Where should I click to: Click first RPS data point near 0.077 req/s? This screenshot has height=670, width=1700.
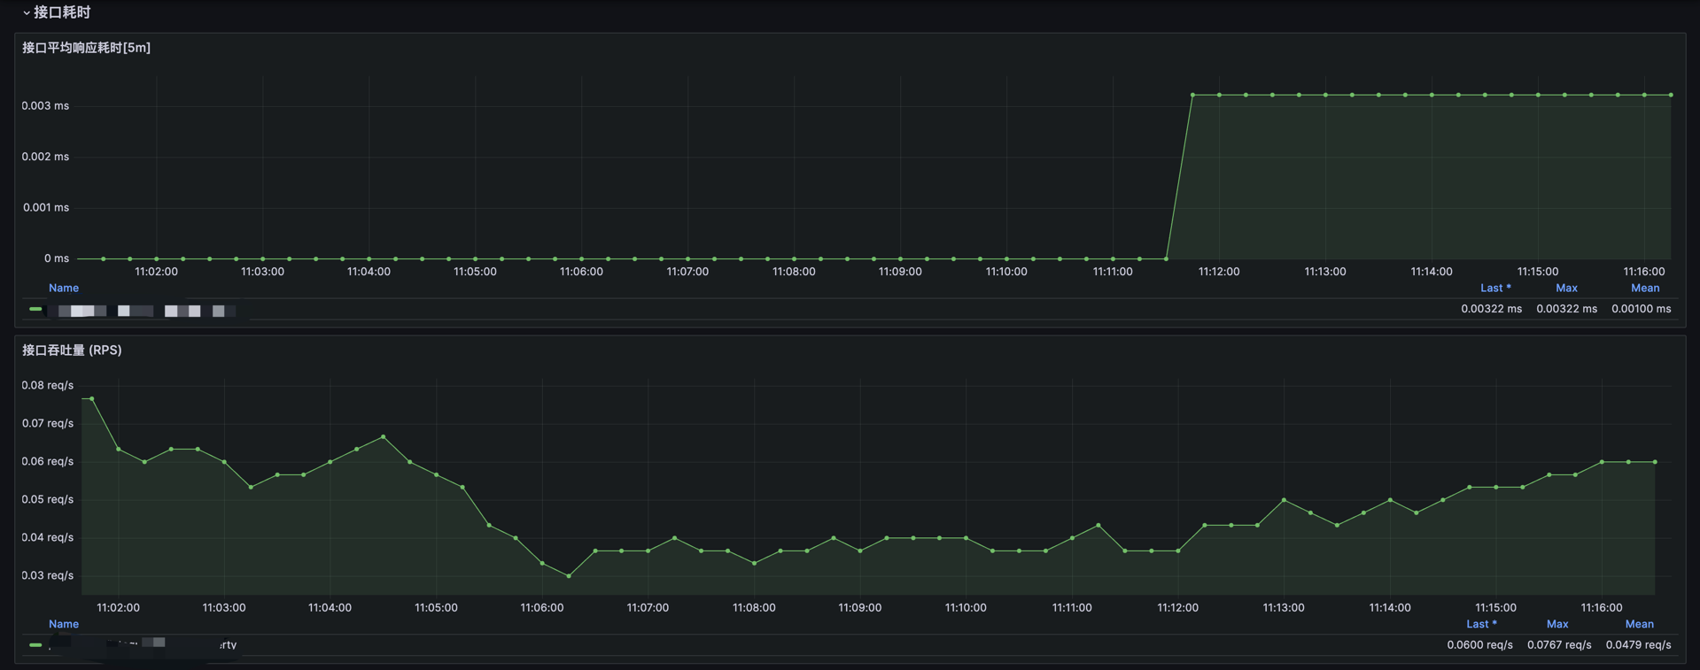click(x=92, y=399)
